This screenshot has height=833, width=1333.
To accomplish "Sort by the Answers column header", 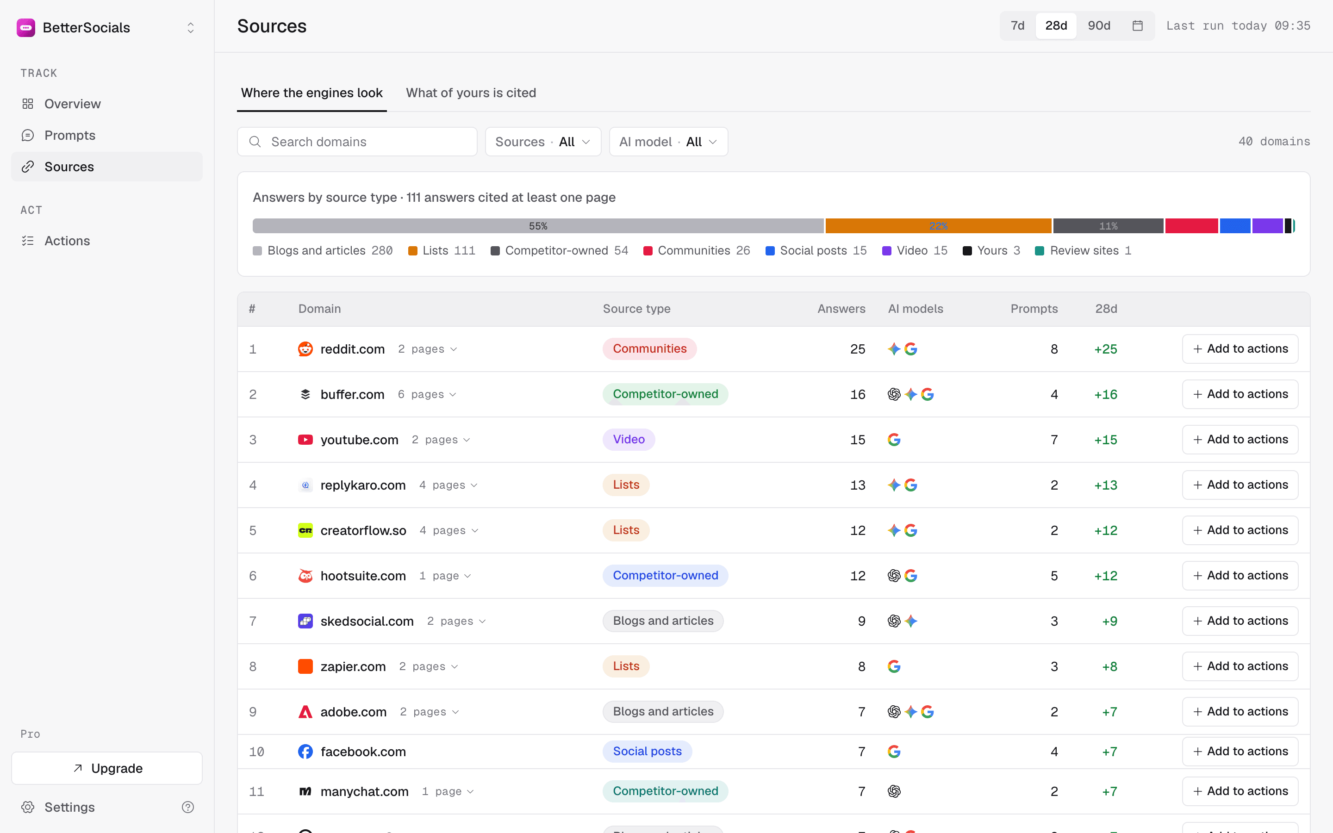I will 841,309.
